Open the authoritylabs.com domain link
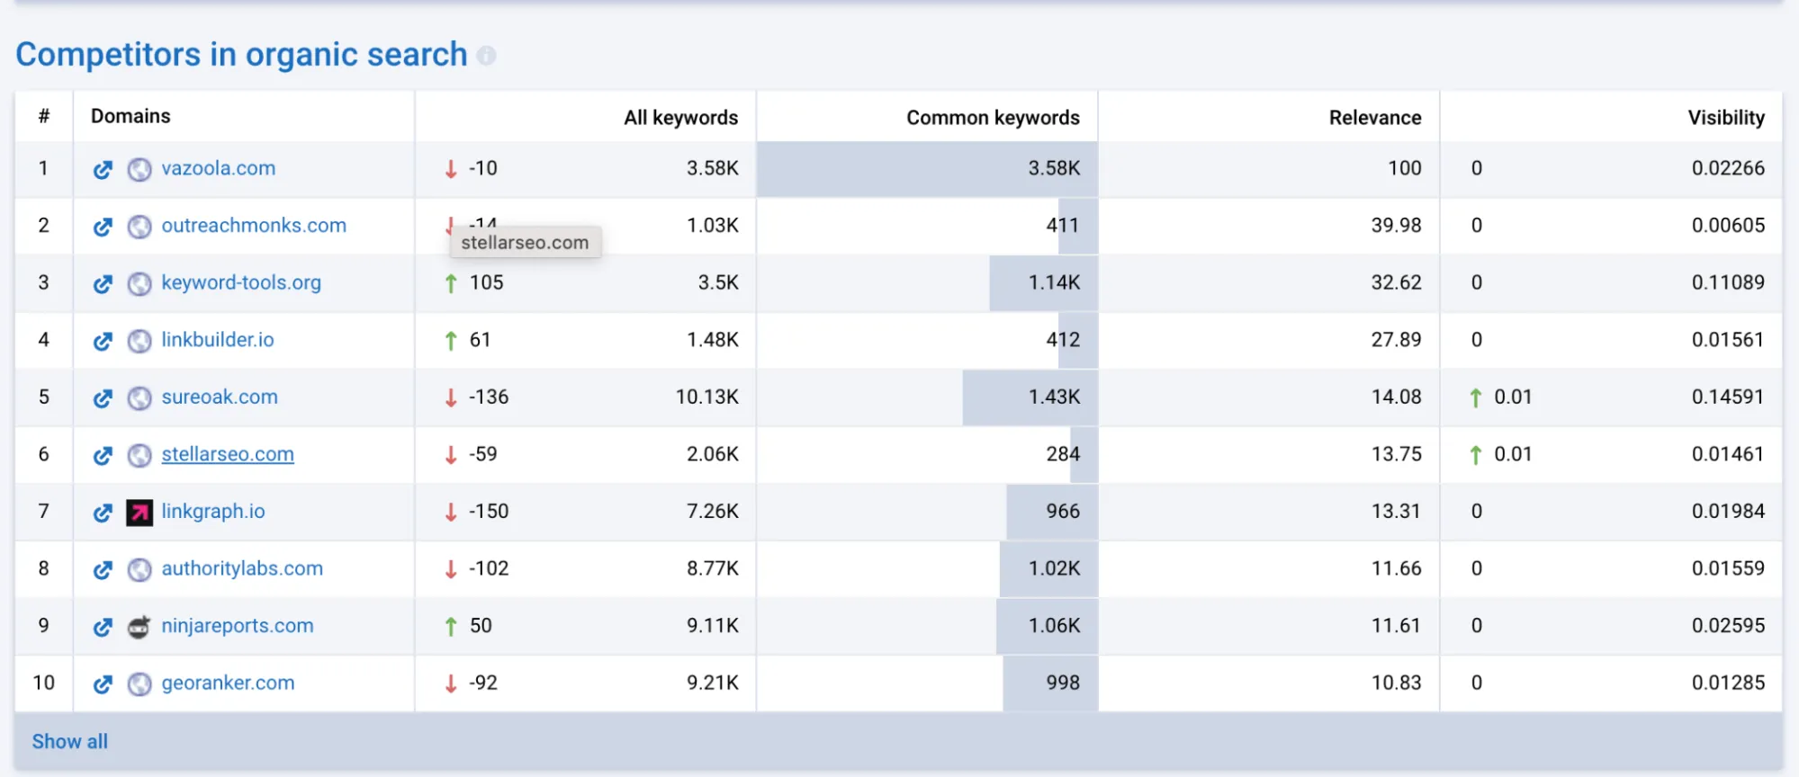Screen dimensions: 1799x777 242,568
